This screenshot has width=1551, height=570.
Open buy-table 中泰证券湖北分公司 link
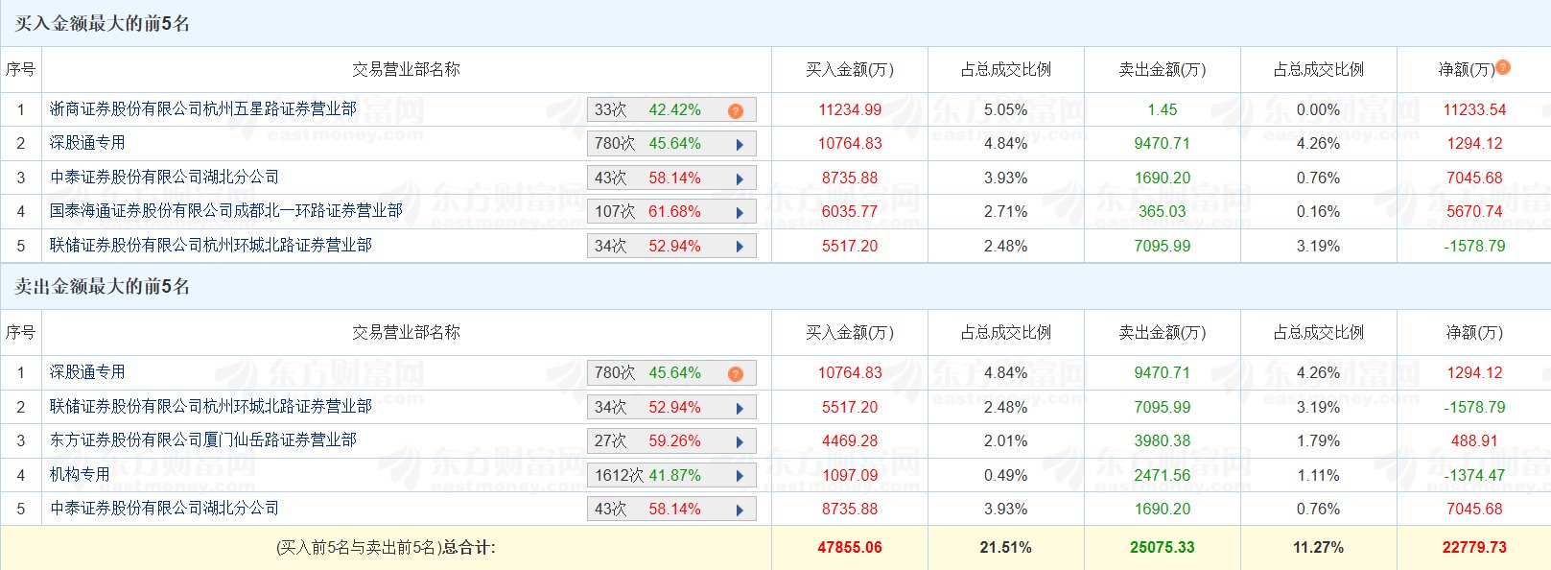pos(164,178)
